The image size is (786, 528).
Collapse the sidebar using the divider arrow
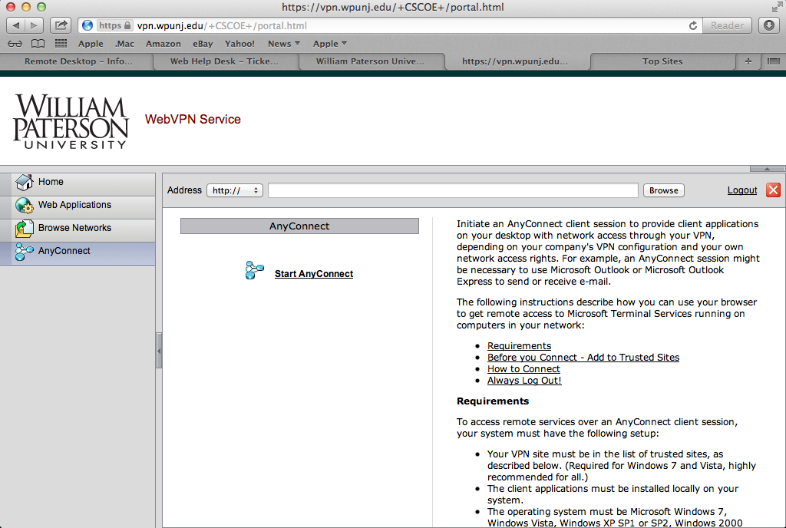click(159, 351)
